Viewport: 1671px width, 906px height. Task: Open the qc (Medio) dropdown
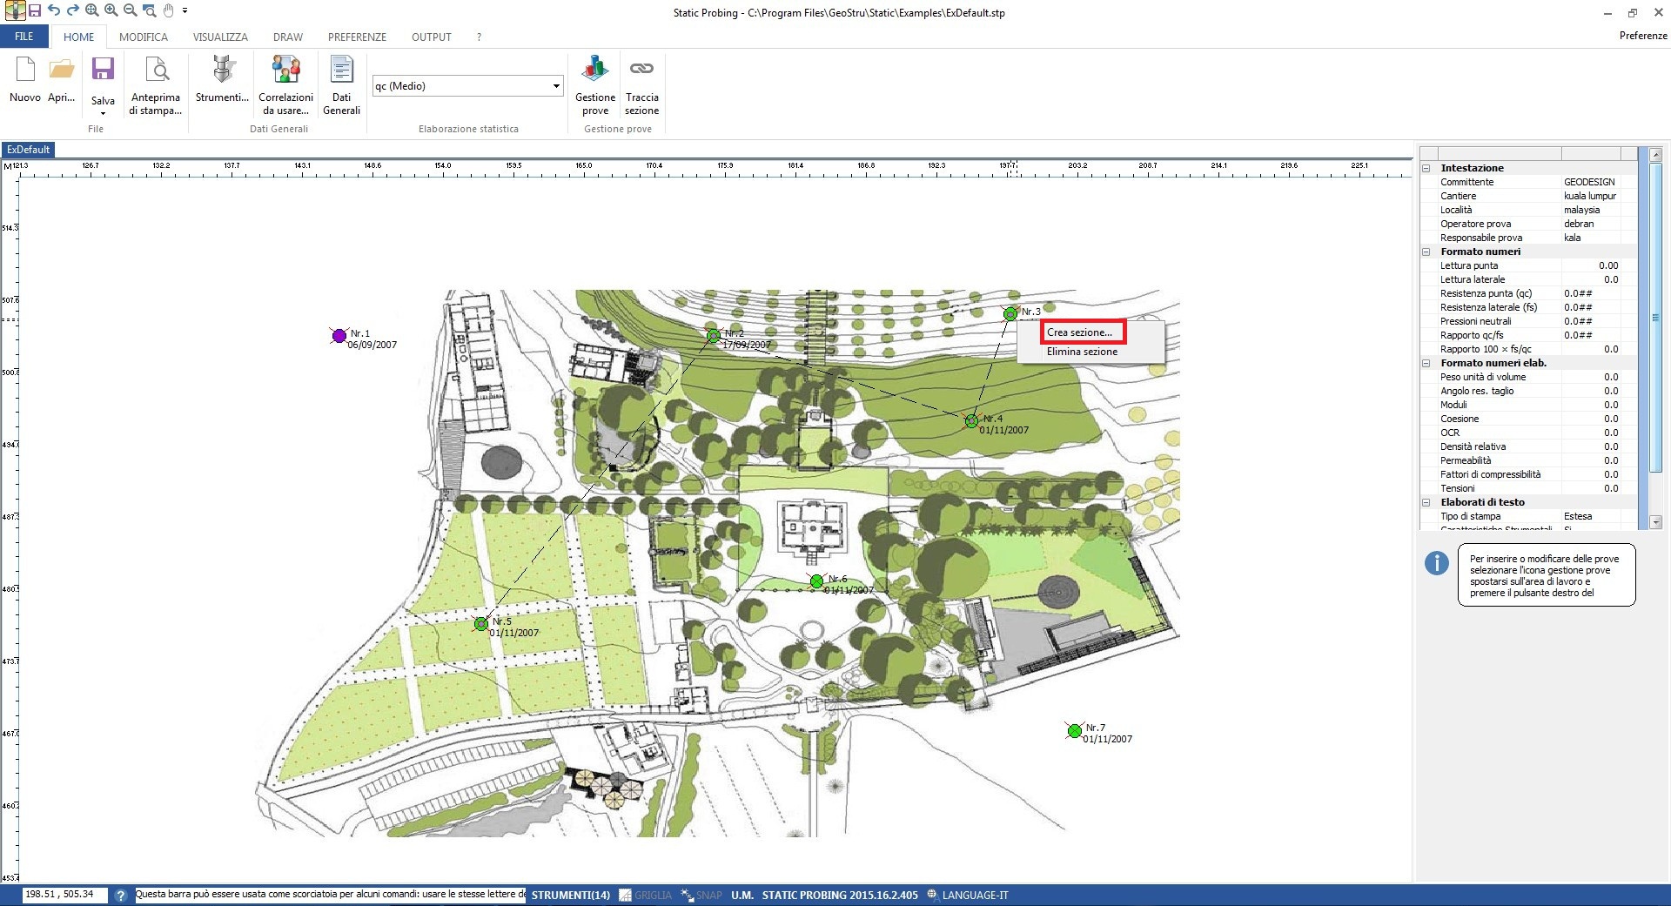(x=467, y=86)
